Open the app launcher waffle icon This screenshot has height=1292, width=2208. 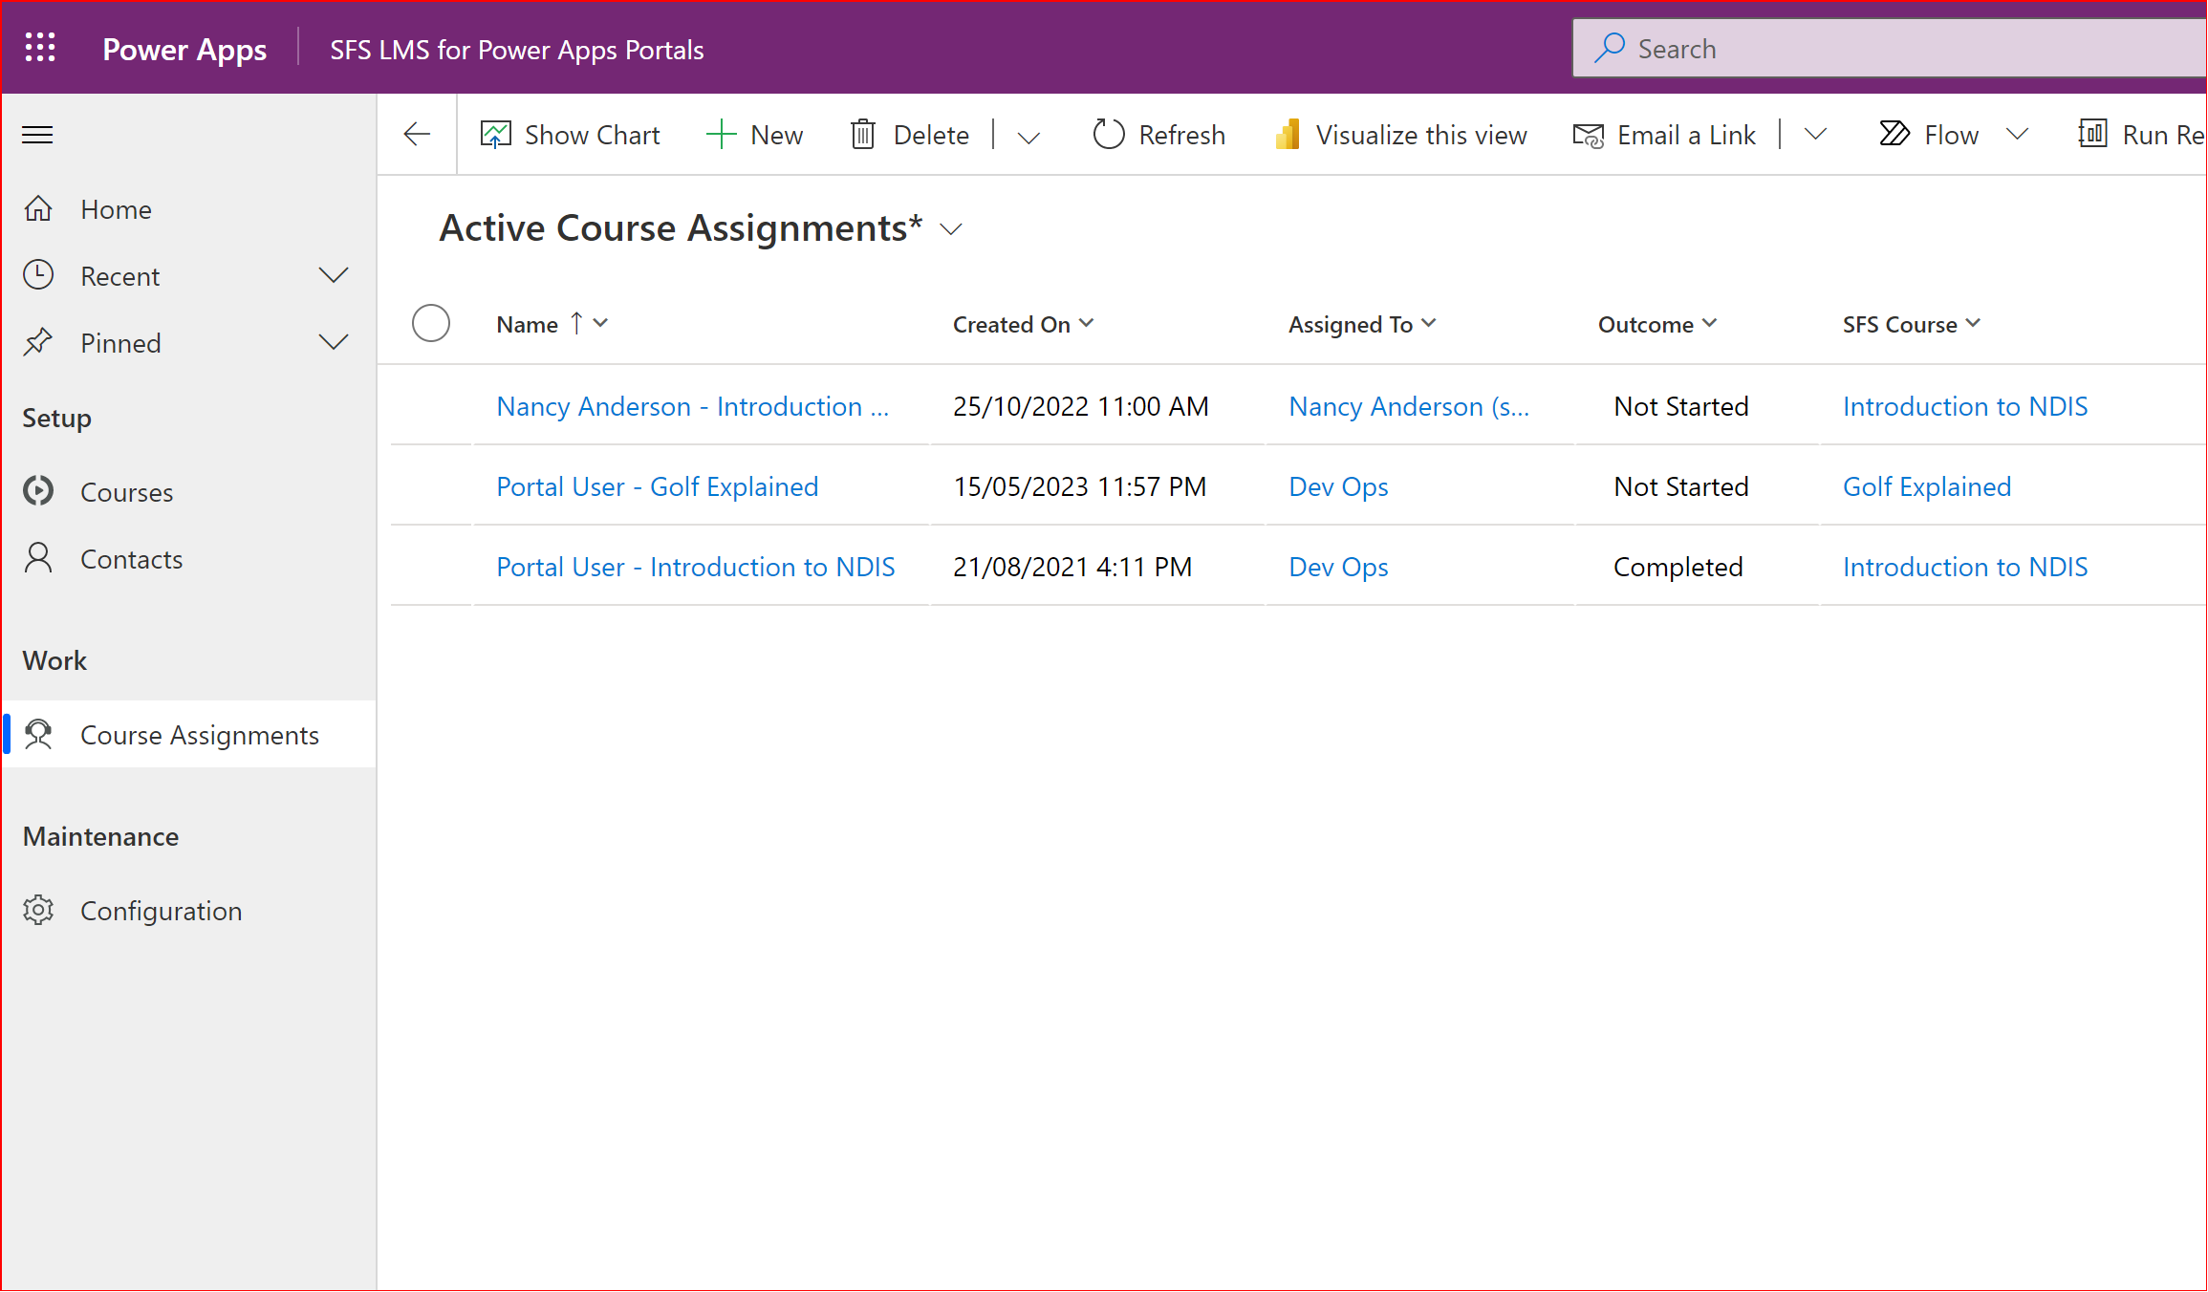(x=40, y=48)
